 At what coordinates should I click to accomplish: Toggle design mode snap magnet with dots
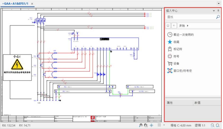[x=145, y=125]
